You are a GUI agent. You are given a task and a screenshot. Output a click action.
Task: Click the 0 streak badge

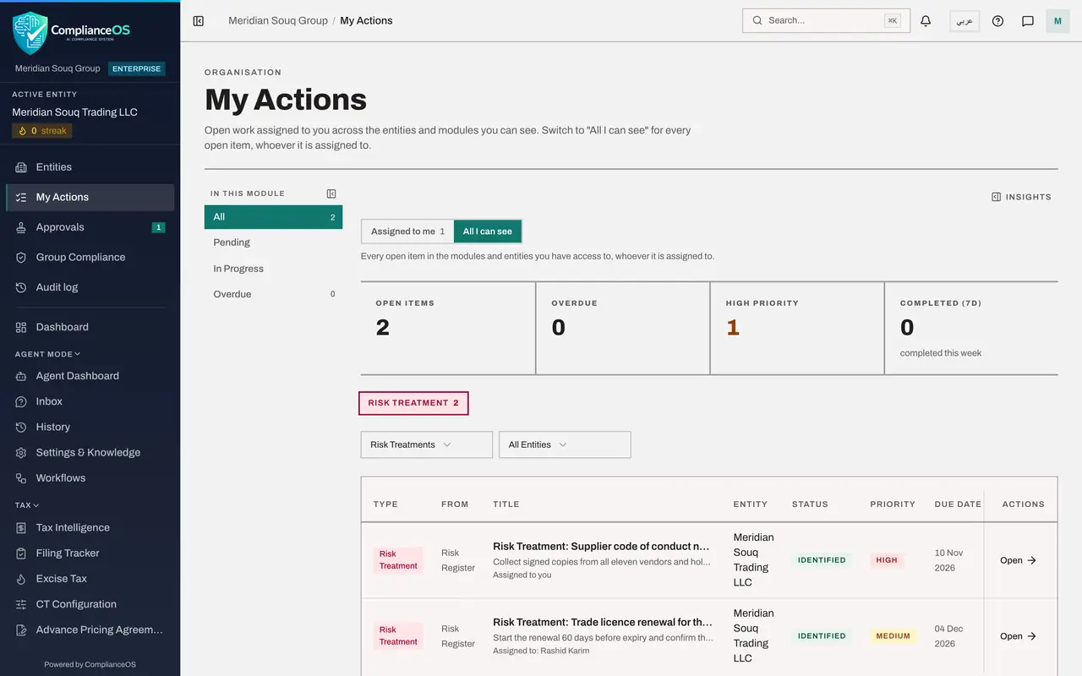(x=42, y=131)
